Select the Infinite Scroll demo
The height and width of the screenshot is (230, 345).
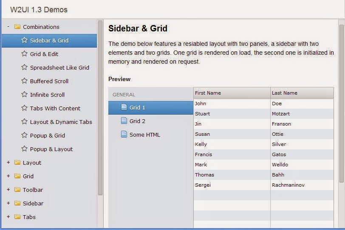49,95
